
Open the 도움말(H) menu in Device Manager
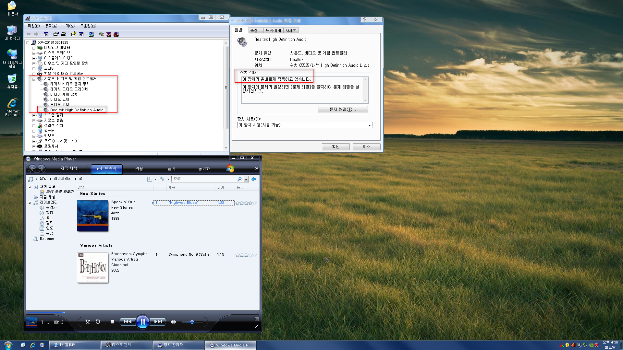pyautogui.click(x=88, y=26)
